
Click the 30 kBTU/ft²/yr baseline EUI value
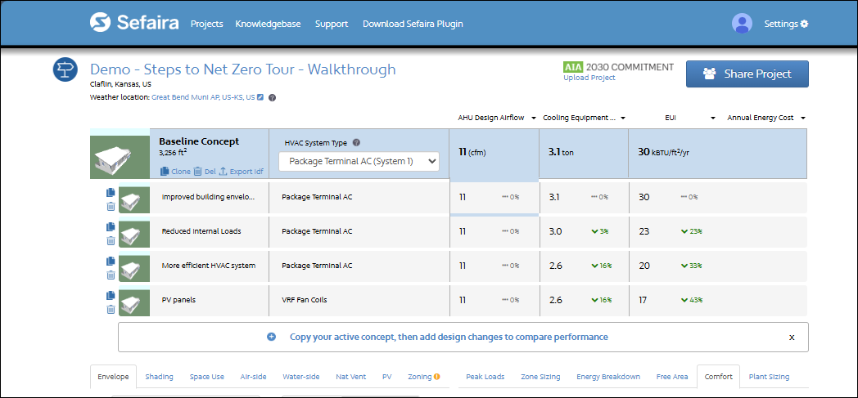click(x=664, y=153)
